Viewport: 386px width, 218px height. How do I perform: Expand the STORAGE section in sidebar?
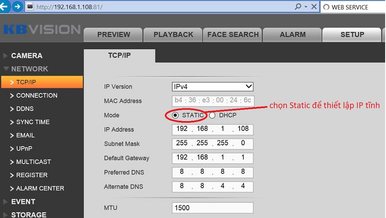point(28,215)
